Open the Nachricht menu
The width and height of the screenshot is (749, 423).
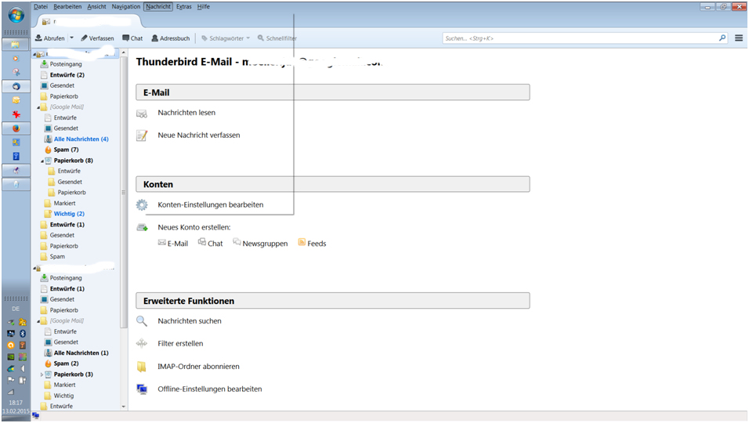[x=158, y=7]
